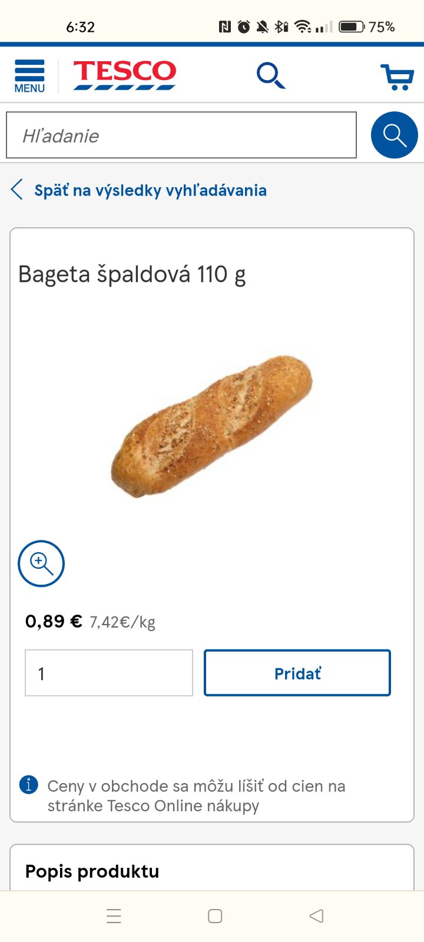Viewport: 424px width, 942px height.
Task: Tap the back chevron arrow
Action: click(17, 190)
